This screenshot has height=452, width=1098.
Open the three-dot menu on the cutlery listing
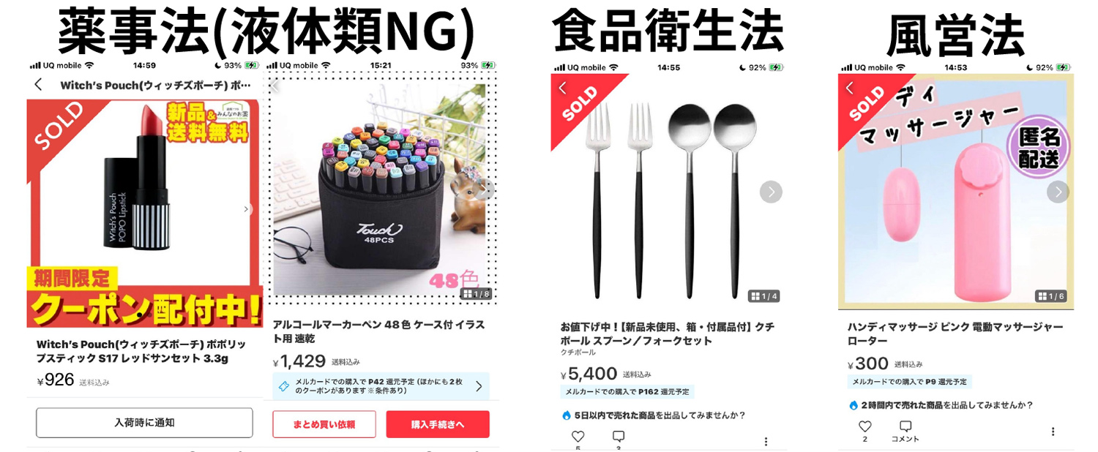pyautogui.click(x=766, y=442)
